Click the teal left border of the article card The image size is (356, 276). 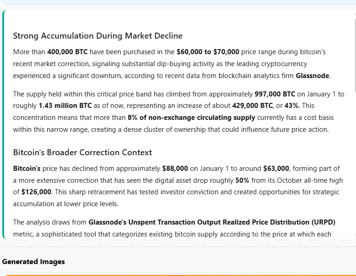point(3,124)
